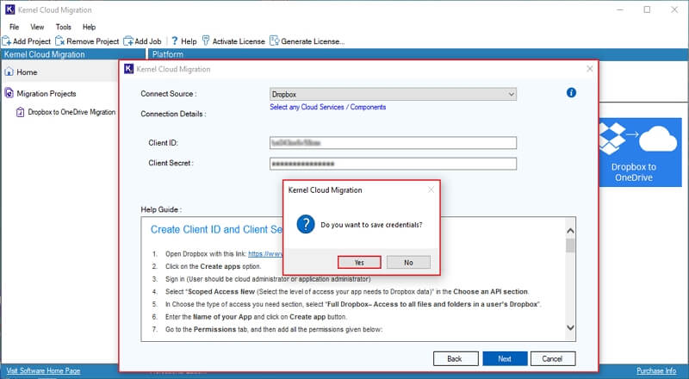Screen dimensions: 689x379
Task: Click the Kernel app icon in main title bar
Action: [9, 9]
